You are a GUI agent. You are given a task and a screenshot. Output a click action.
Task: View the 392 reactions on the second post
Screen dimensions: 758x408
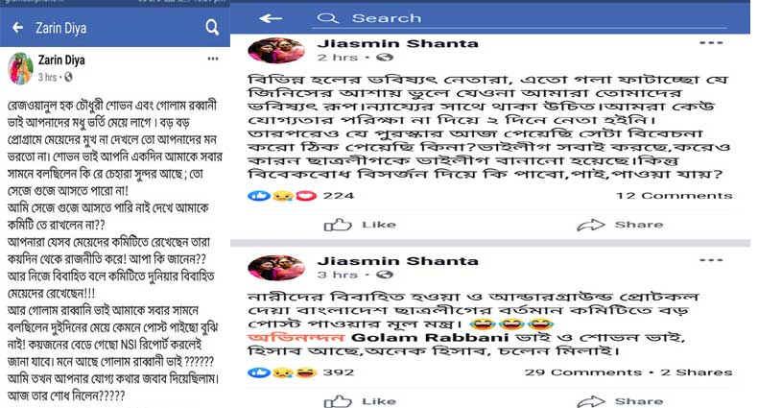301,372
